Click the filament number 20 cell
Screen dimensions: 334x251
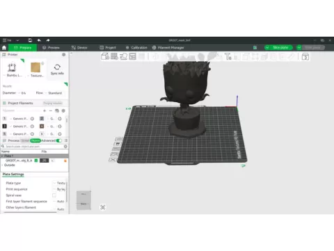(45, 161)
